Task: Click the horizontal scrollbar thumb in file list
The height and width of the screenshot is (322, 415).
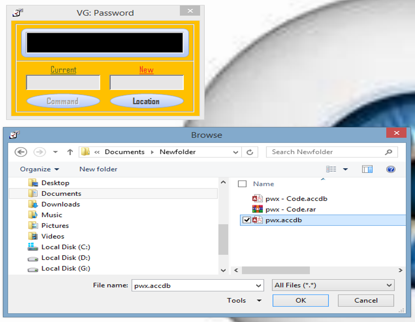Action: [276, 271]
